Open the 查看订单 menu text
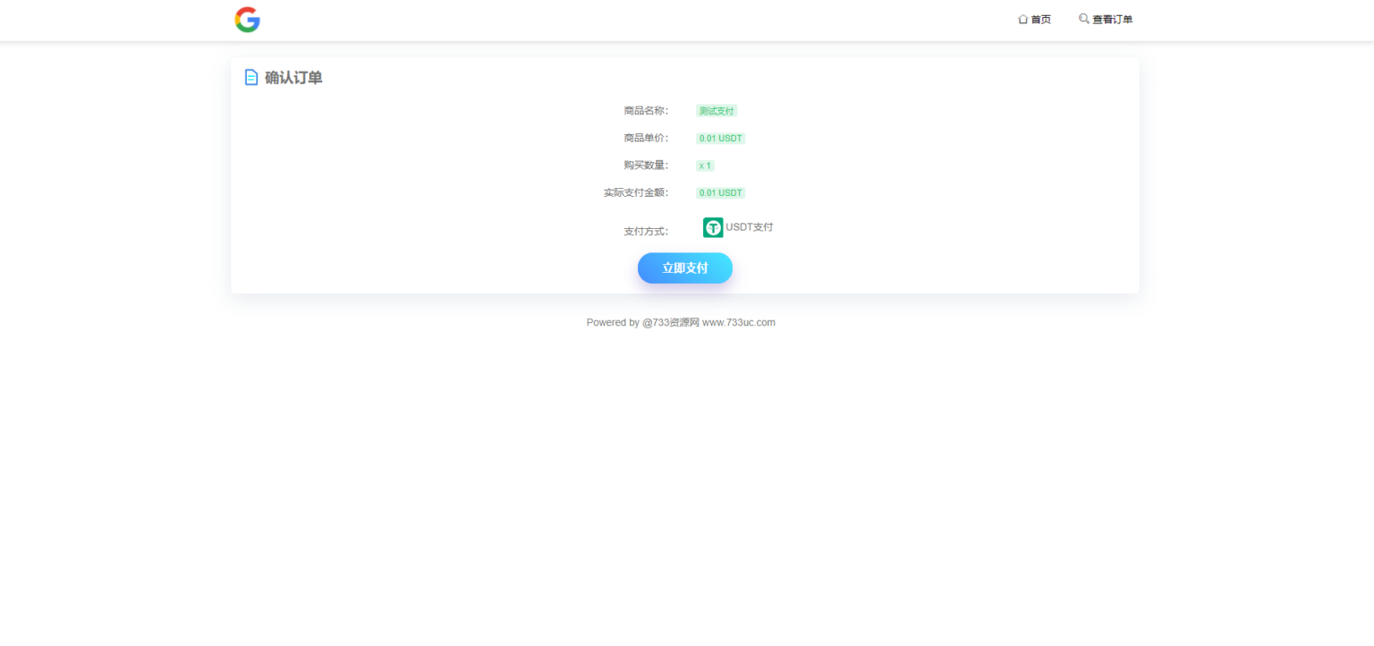1374x646 pixels. tap(1112, 20)
